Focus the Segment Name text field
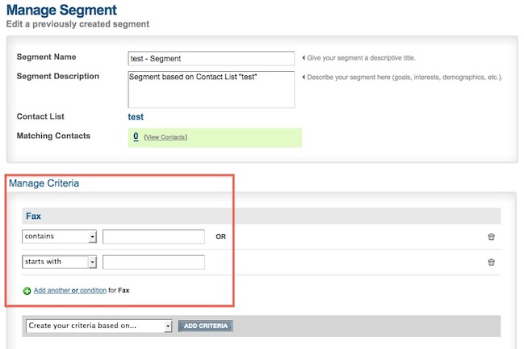 [212, 58]
